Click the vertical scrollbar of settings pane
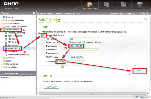The width and height of the screenshot is (151, 99). tap(150, 49)
